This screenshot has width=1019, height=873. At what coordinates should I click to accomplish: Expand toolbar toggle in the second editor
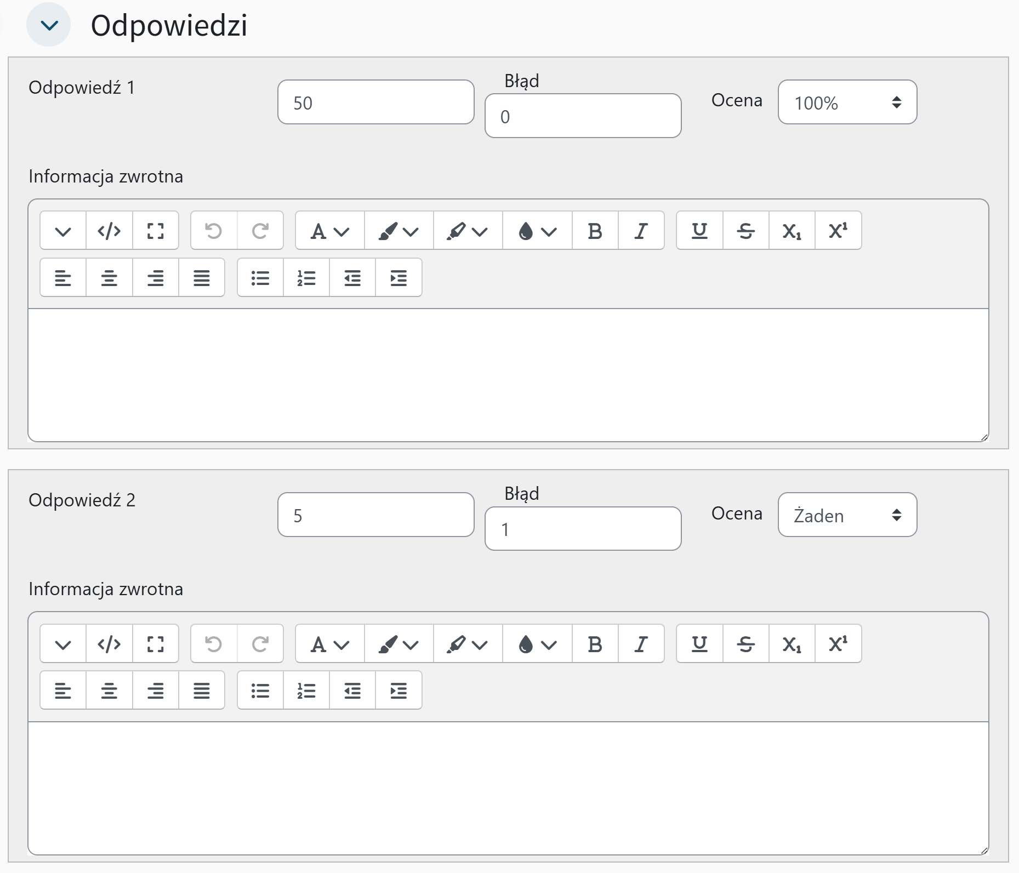63,644
